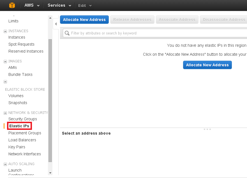Click the sidebar scroll up arrow
The width and height of the screenshot is (247, 178).
[x=50, y=18]
